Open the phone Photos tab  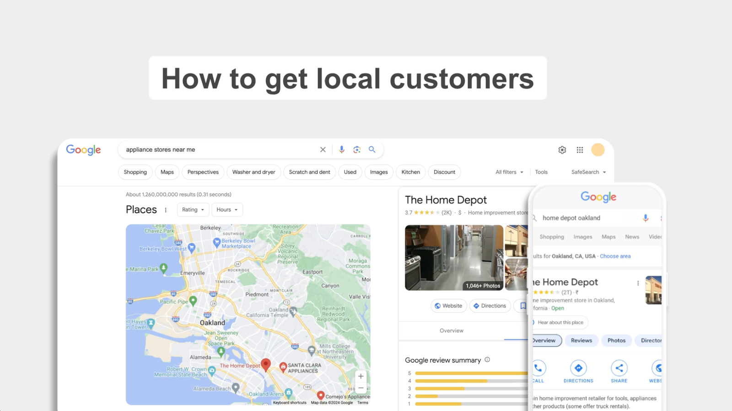616,341
